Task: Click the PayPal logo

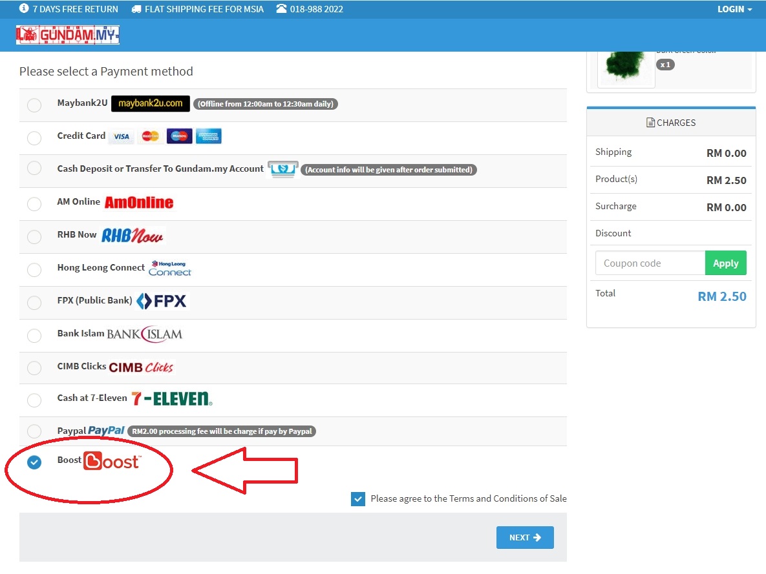Action: pyautogui.click(x=107, y=431)
